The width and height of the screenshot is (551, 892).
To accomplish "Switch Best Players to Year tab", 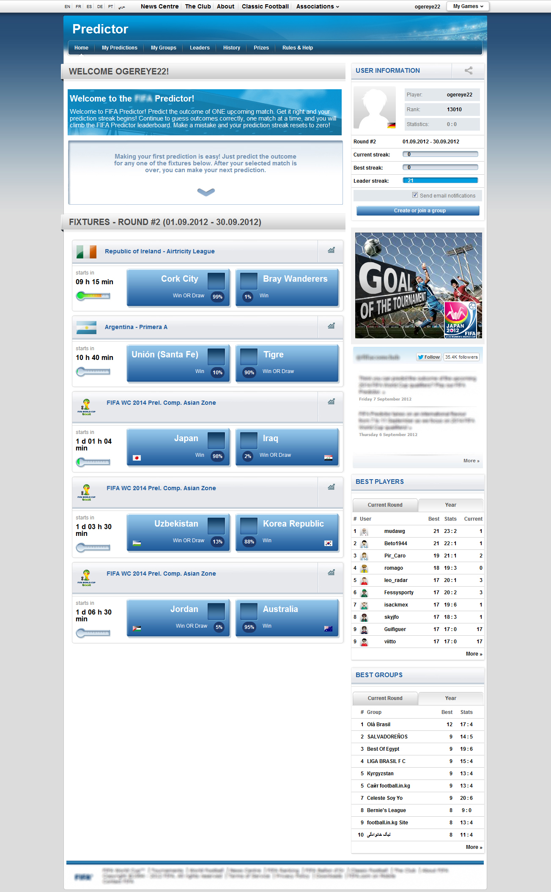I will click(451, 505).
